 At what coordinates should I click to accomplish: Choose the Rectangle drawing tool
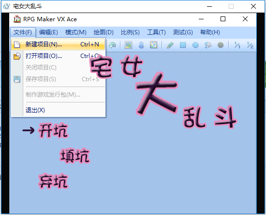click(183, 45)
